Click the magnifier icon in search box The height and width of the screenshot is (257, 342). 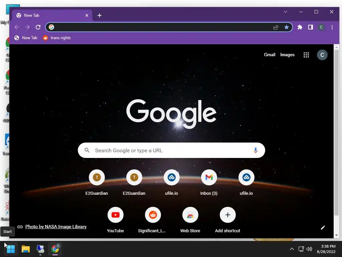click(87, 150)
